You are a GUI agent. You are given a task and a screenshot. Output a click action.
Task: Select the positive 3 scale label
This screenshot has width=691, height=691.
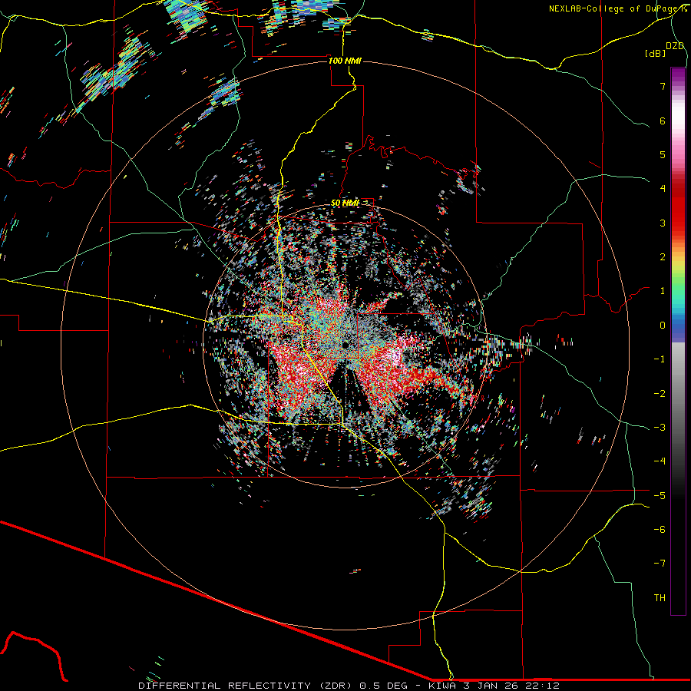(x=663, y=223)
